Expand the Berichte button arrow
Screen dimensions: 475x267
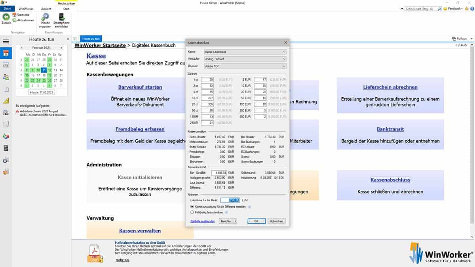(x=236, y=221)
